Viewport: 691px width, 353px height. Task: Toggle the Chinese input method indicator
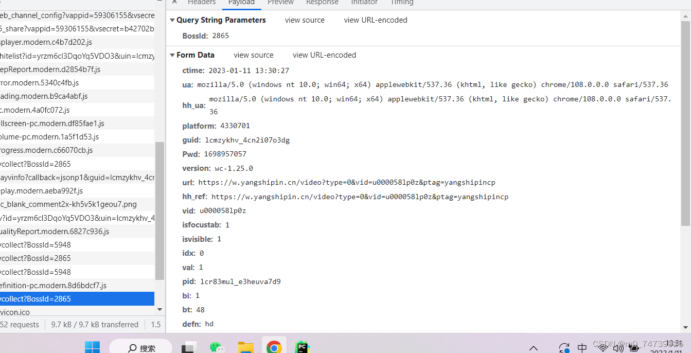(582, 348)
